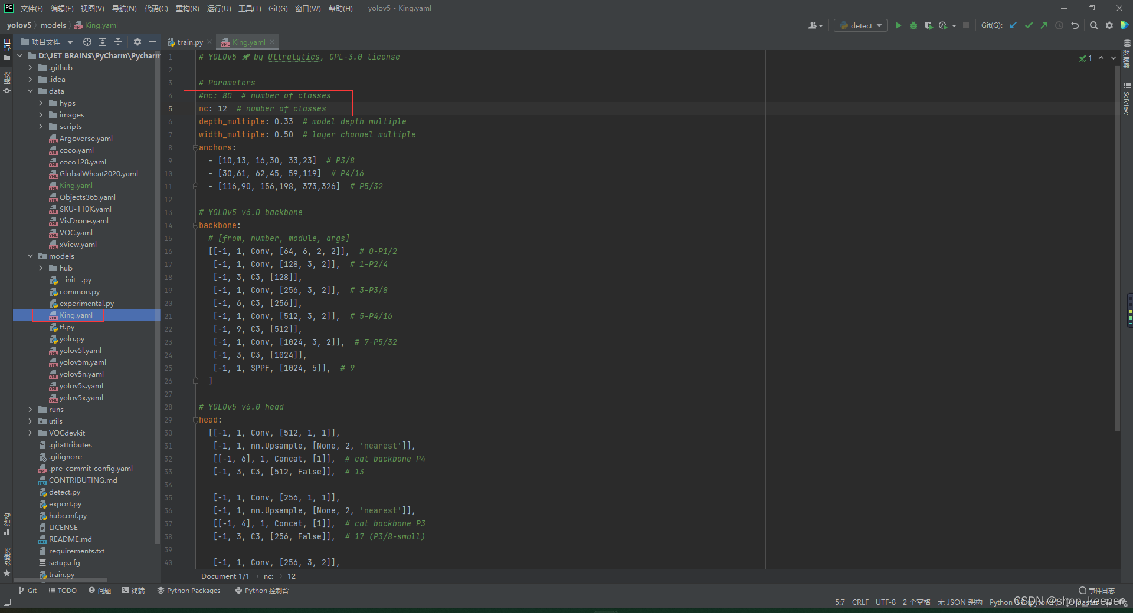The height and width of the screenshot is (613, 1133).
Task: Open the detect run configuration dropdown
Action: (x=860, y=25)
